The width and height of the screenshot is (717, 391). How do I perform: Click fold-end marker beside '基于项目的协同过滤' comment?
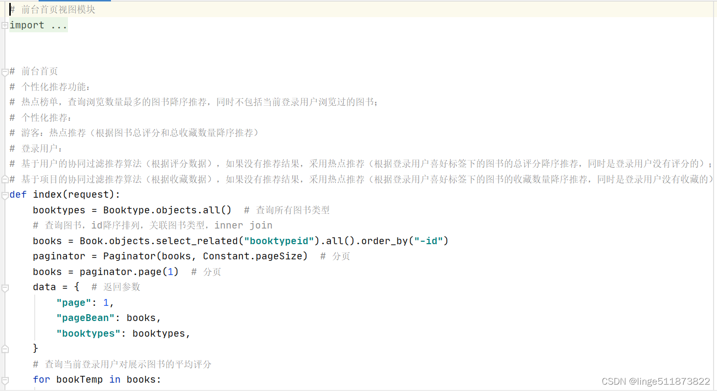coord(4,180)
